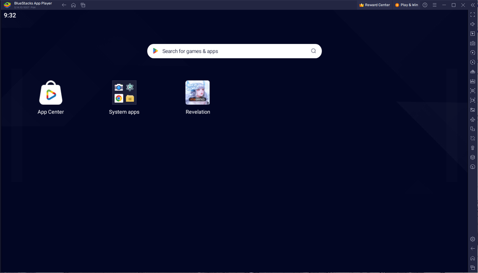This screenshot has height=273, width=478.
Task: Open keyboard game controls in sidebar
Action: 473,43
